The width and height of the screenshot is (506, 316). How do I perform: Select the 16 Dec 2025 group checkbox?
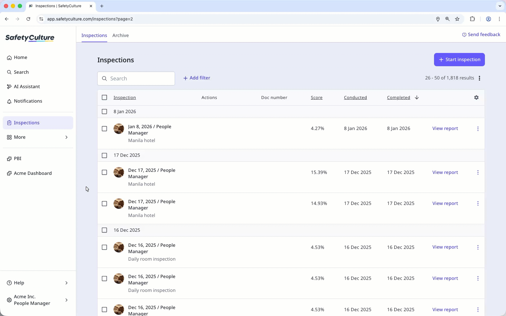click(x=105, y=230)
